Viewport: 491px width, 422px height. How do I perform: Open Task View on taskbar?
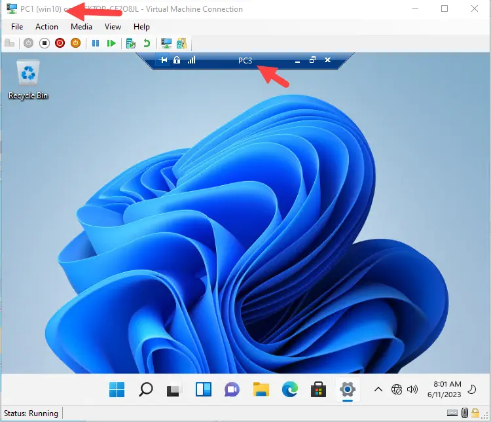point(173,390)
